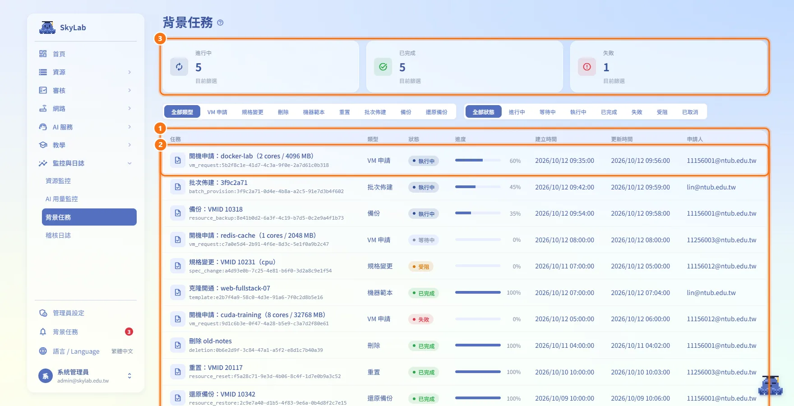Click the 繁體中文 language selector
This screenshot has width=794, height=406.
pos(122,351)
